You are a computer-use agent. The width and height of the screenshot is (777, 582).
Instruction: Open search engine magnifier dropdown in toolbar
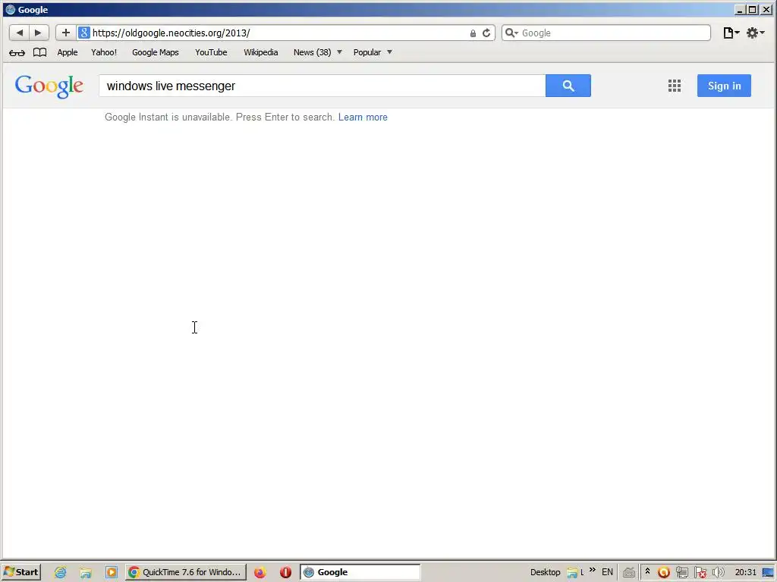point(511,33)
